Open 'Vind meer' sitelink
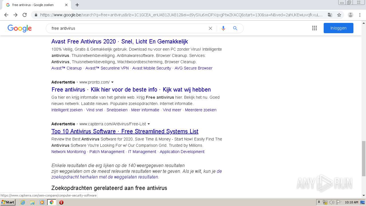Viewport: 366px width, 206px height. click(172, 110)
